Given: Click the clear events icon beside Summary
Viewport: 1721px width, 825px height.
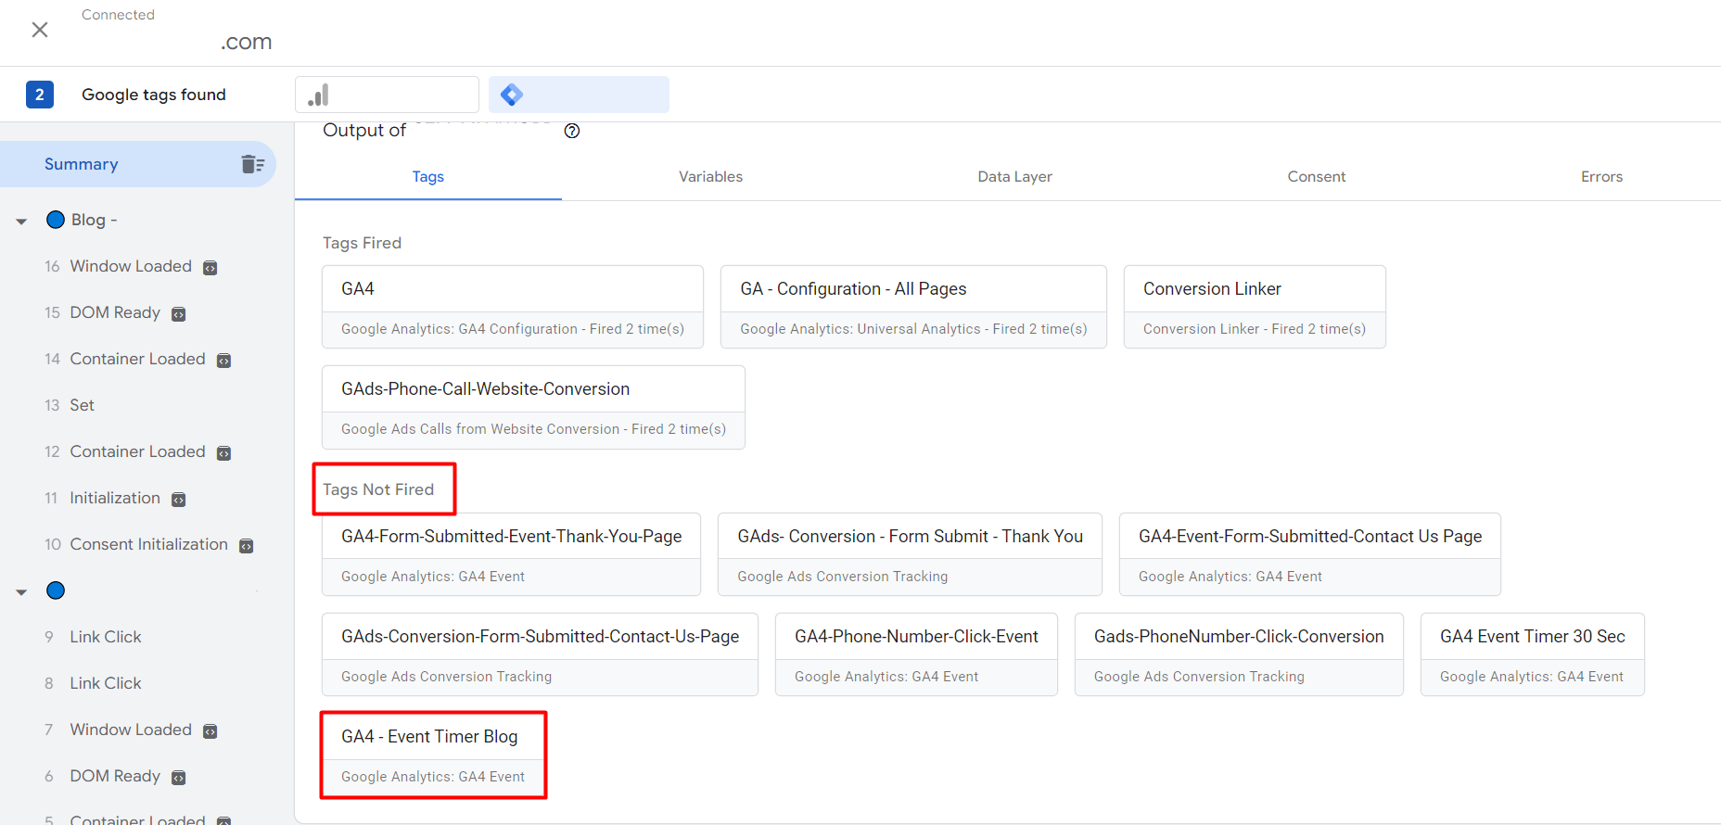Looking at the screenshot, I should pyautogui.click(x=252, y=164).
